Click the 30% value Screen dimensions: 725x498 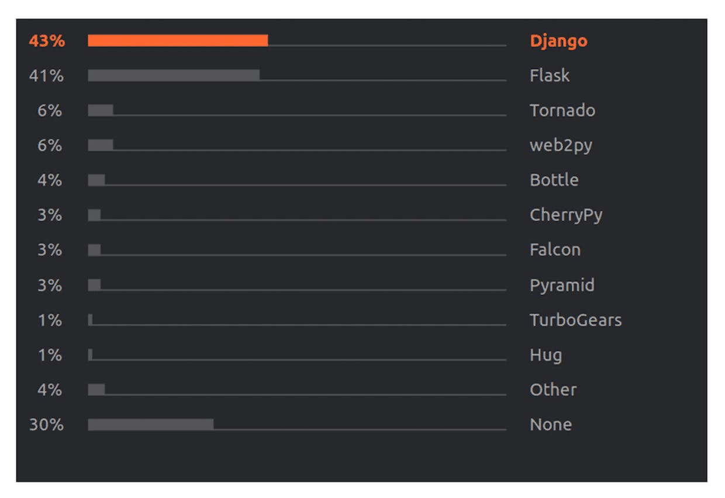(x=47, y=425)
